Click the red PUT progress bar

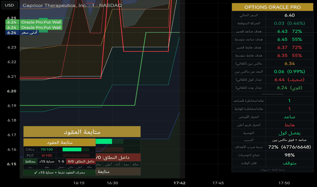(x=76, y=155)
